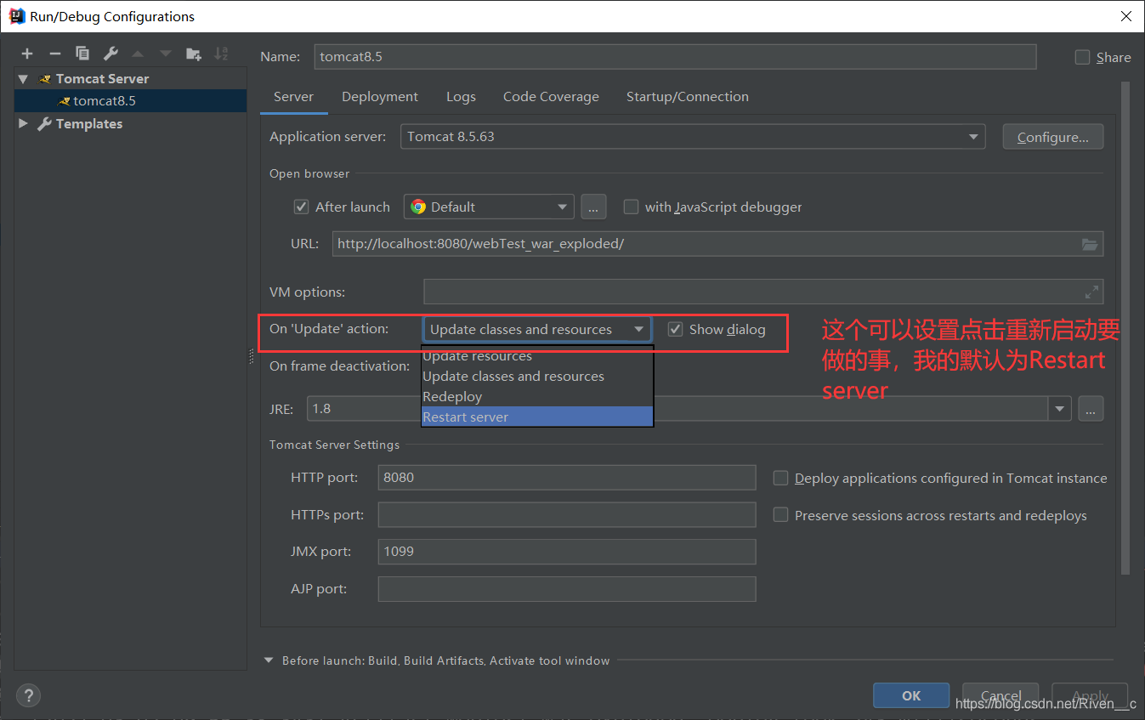The height and width of the screenshot is (720, 1145).
Task: Open Application server dropdown
Action: pos(693,136)
